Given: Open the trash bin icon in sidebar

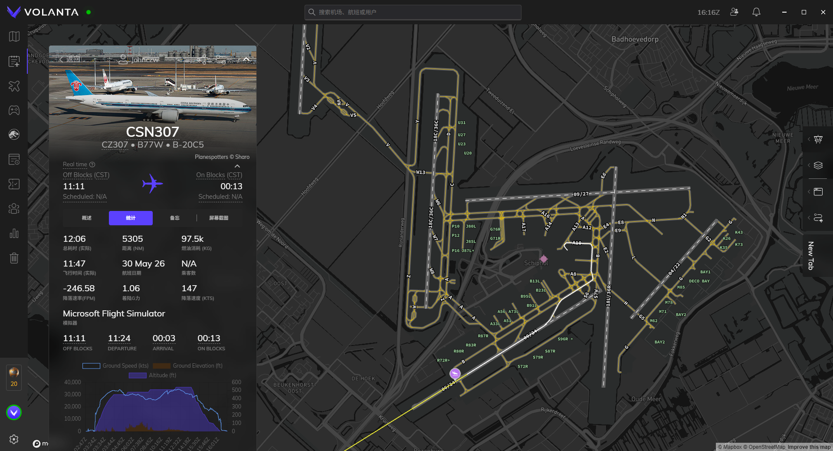Looking at the screenshot, I should tap(14, 258).
